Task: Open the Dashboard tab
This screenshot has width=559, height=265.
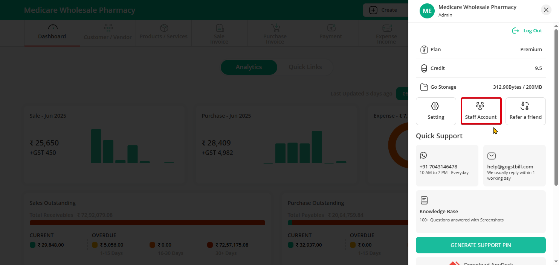Action: click(x=52, y=33)
